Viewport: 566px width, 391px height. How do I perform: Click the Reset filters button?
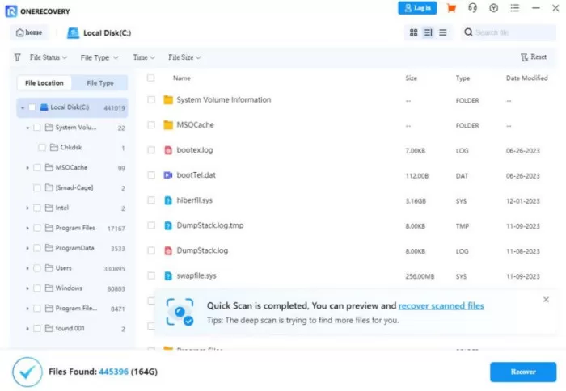[534, 57]
